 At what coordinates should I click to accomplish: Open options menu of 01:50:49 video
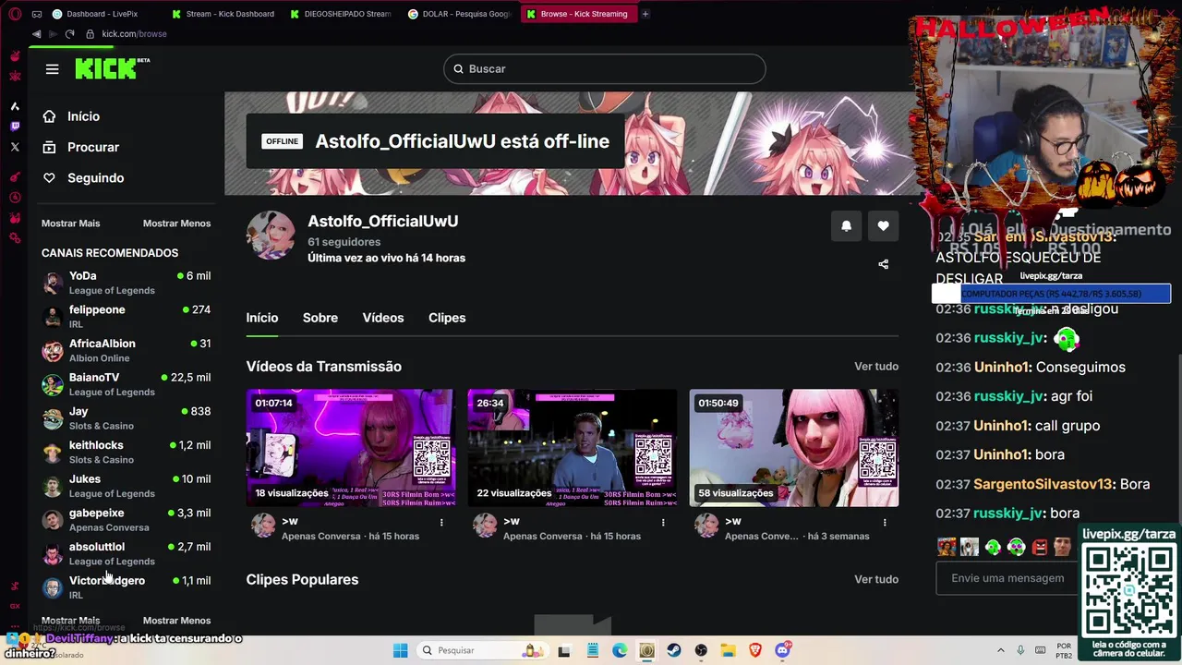point(885,523)
